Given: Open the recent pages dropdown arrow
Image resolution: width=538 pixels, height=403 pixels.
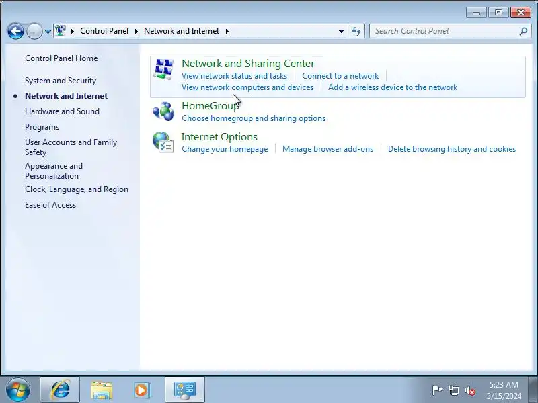Looking at the screenshot, I should (x=48, y=31).
